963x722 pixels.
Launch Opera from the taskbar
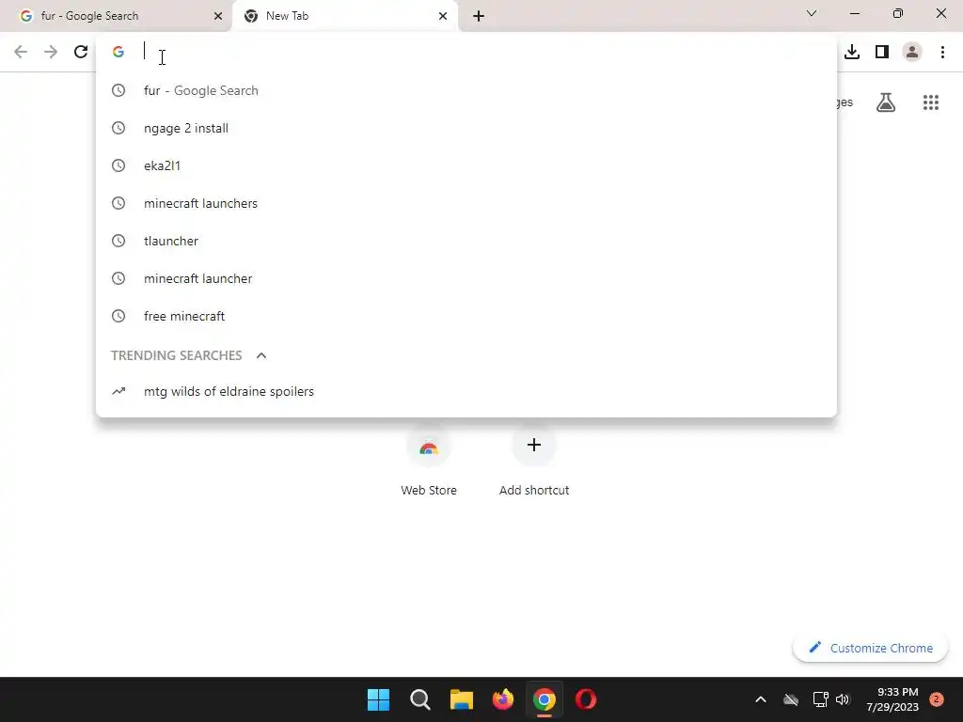585,699
